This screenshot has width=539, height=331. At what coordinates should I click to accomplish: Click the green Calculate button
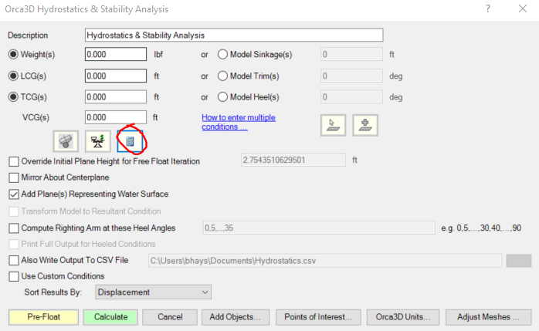110,317
